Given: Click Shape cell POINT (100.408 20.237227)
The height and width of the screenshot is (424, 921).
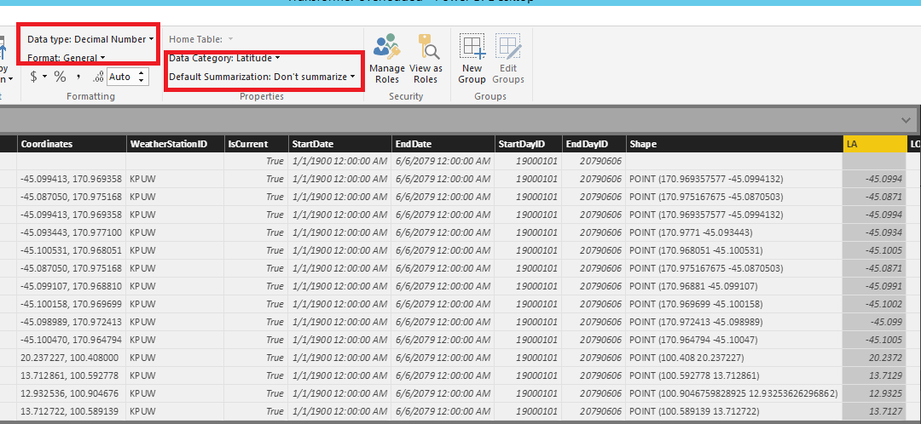Looking at the screenshot, I should pos(734,358).
